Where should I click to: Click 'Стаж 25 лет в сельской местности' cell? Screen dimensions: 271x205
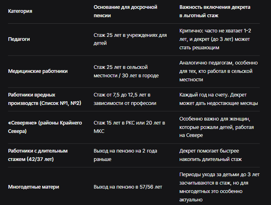pos(126,71)
